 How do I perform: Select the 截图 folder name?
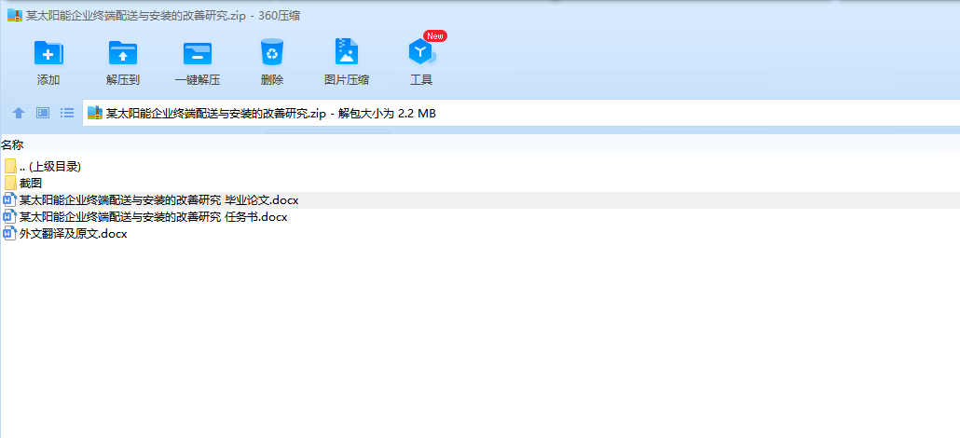[x=31, y=184]
